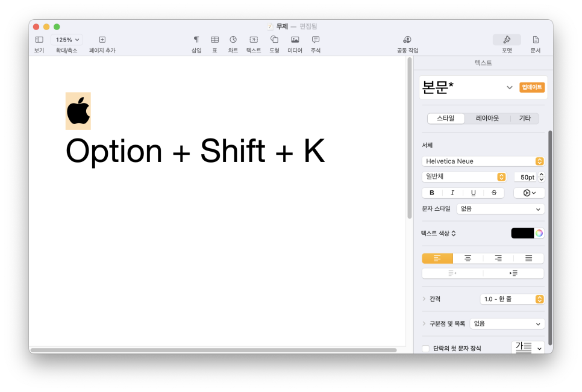Switch to the 스타일 tab

(x=446, y=118)
